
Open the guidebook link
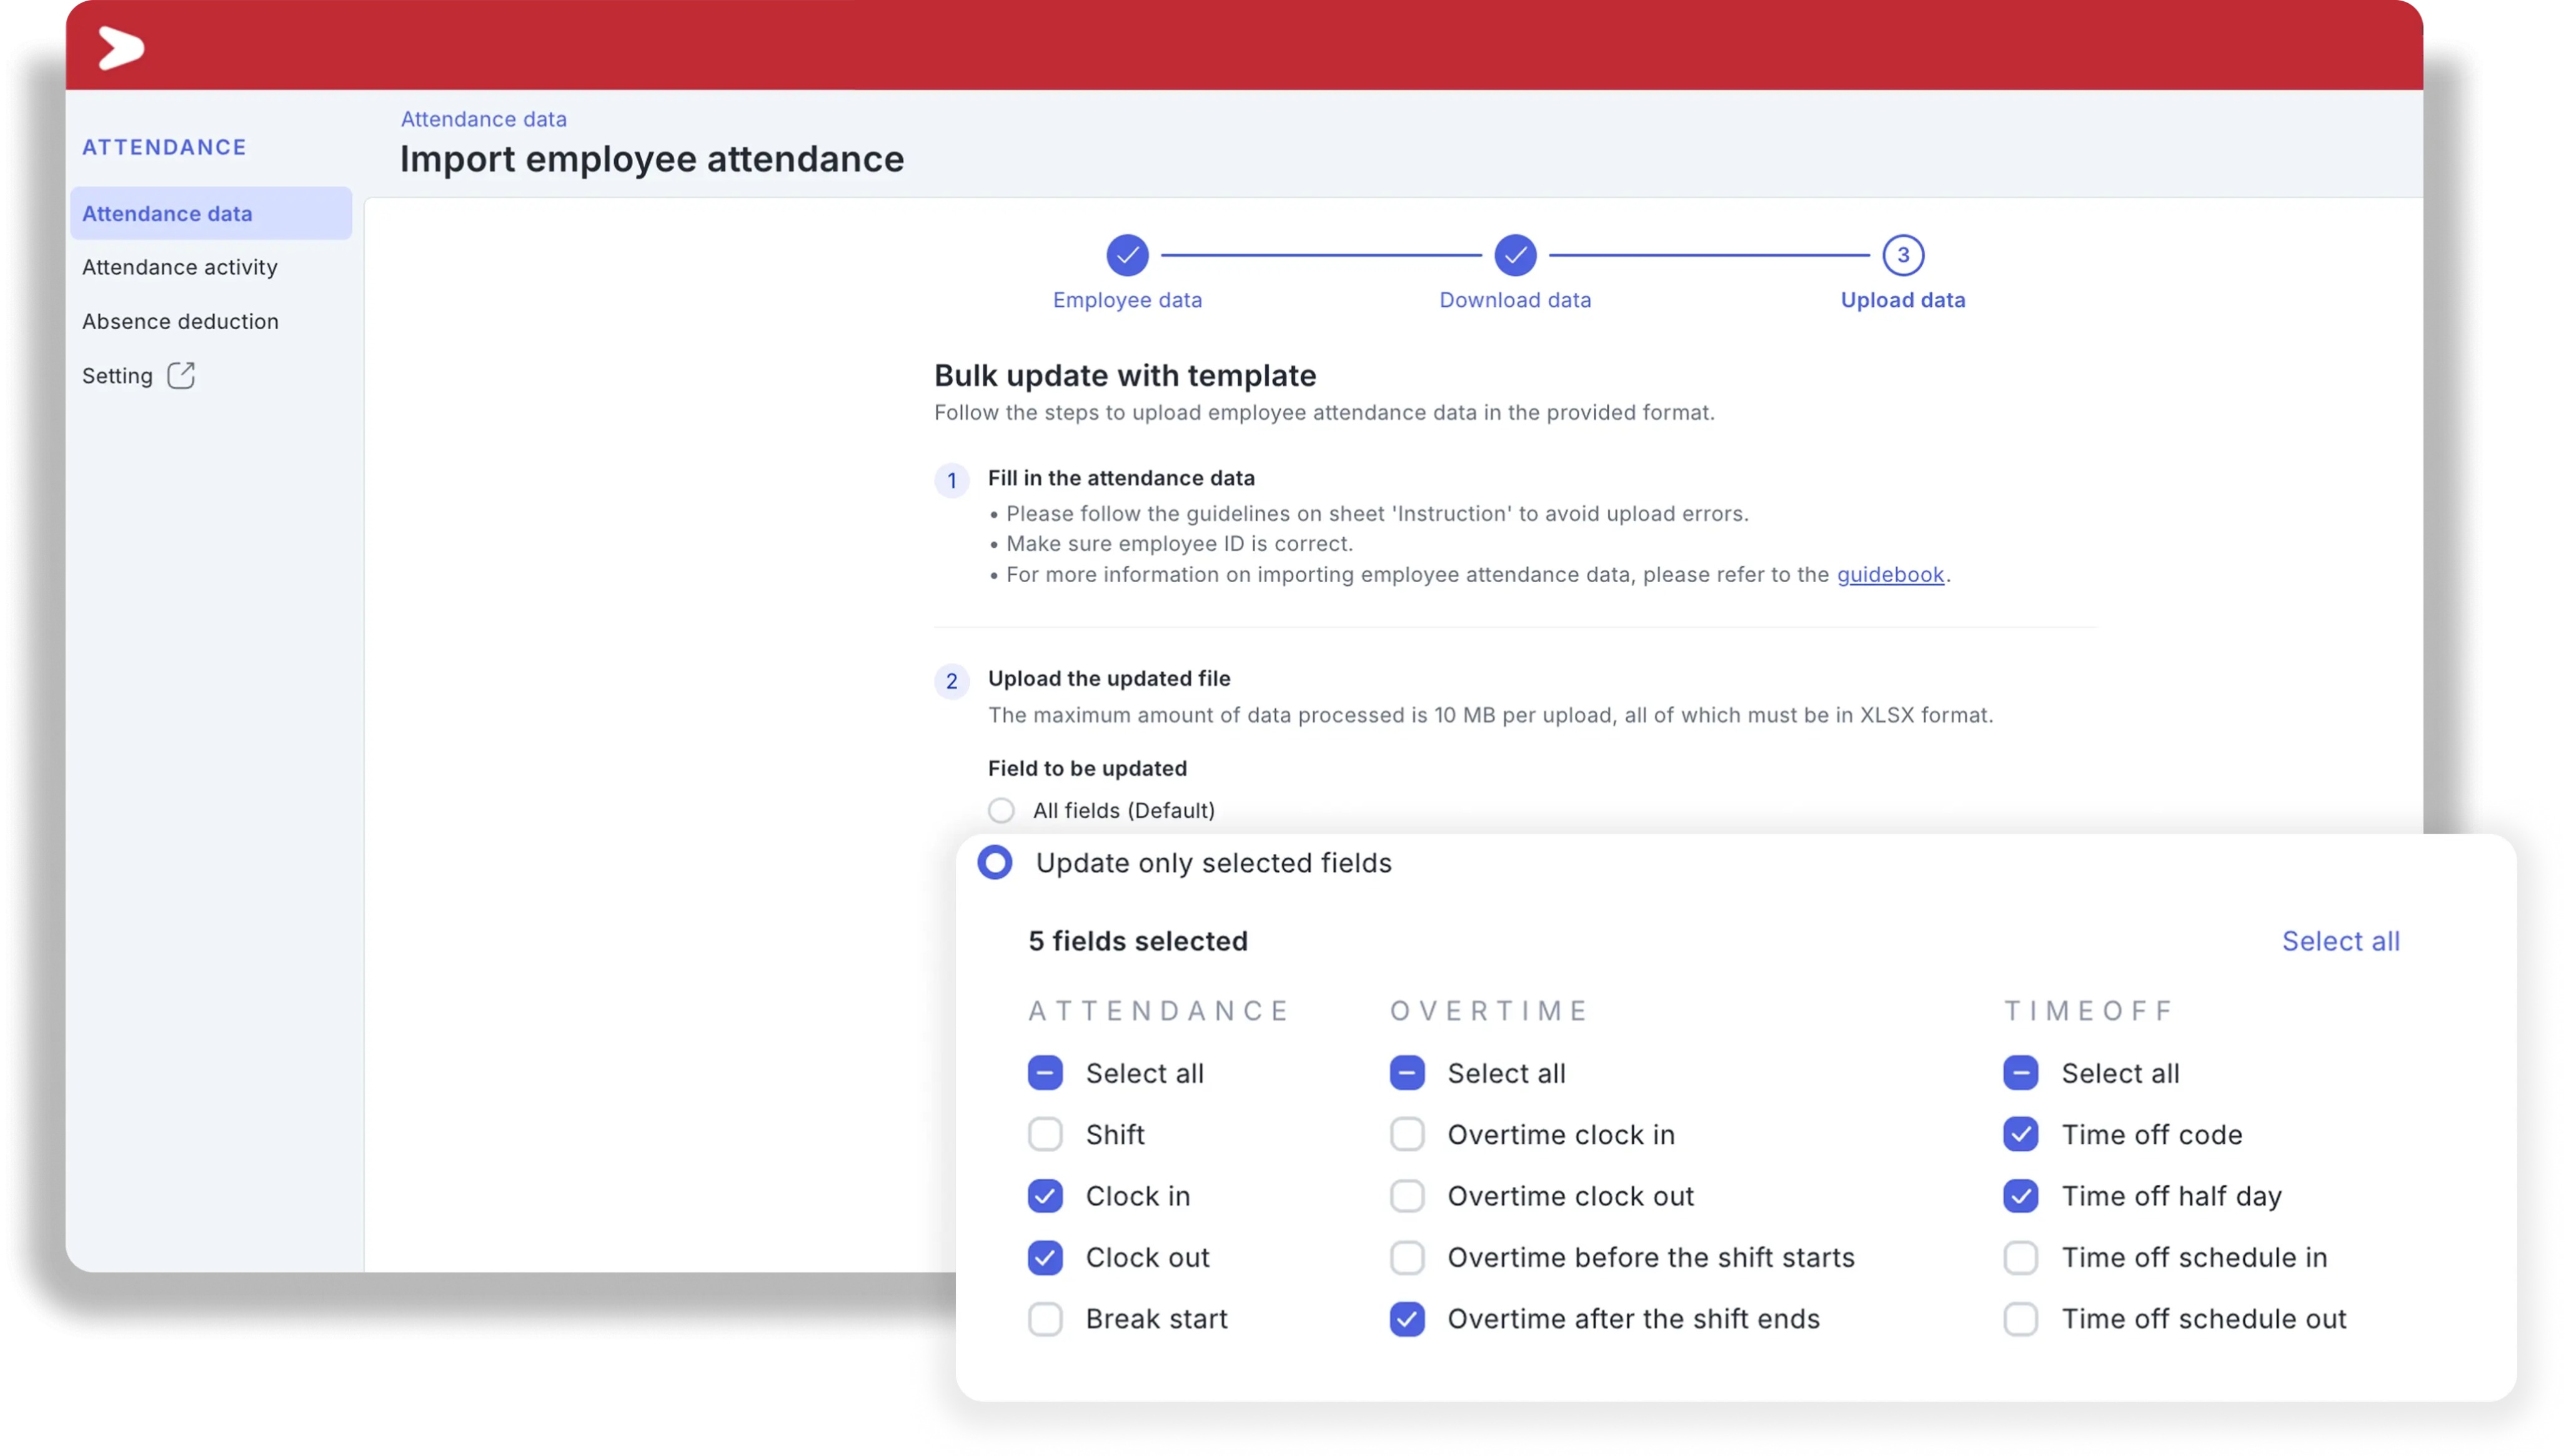pyautogui.click(x=1890, y=574)
